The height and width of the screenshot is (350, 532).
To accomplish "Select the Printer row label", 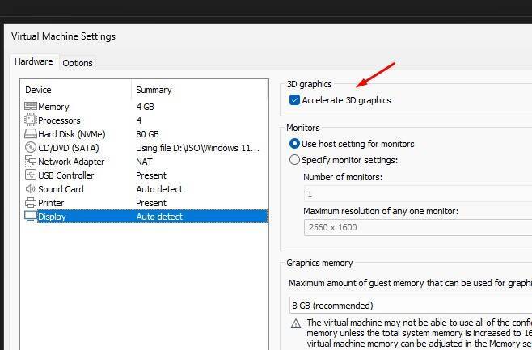I will point(51,203).
